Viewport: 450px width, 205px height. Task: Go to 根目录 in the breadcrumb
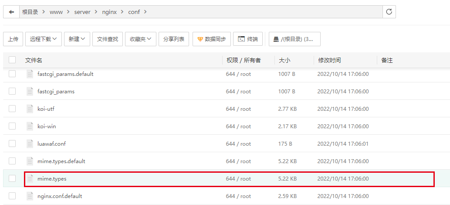[30, 12]
